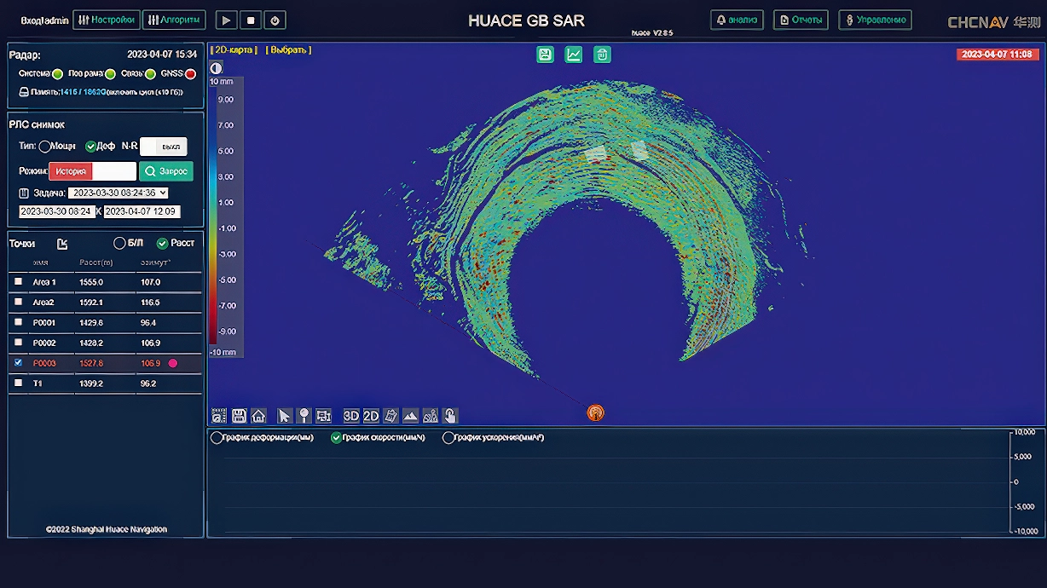This screenshot has width=1047, height=588.
Task: Click the pink color dot in P0003 row
Action: (x=173, y=363)
